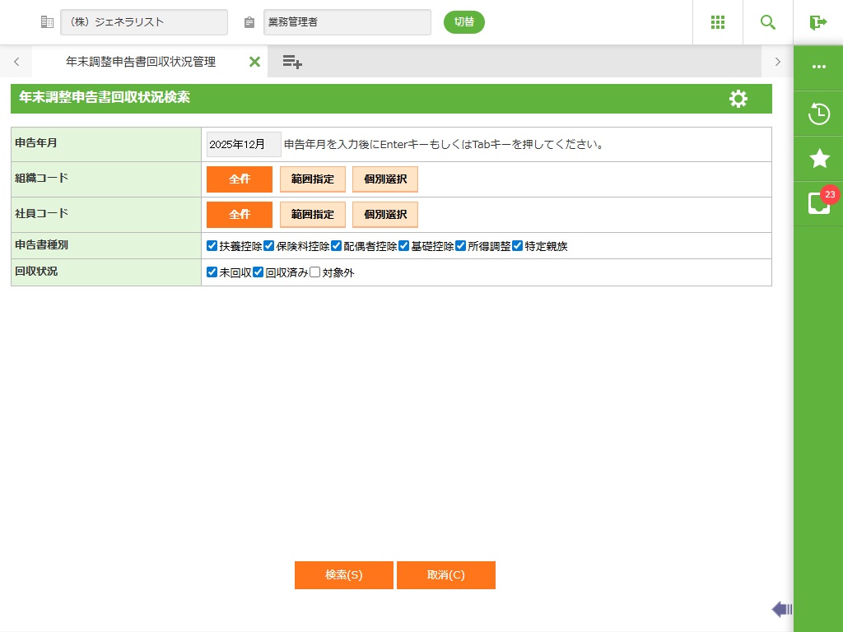This screenshot has height=632, width=843.
Task: Open the apps grid menu icon
Action: [x=717, y=22]
